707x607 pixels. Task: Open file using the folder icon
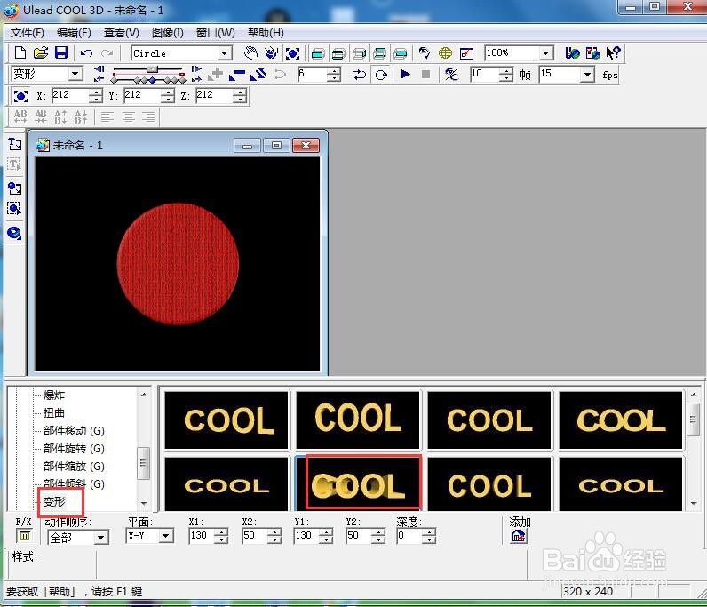41,52
